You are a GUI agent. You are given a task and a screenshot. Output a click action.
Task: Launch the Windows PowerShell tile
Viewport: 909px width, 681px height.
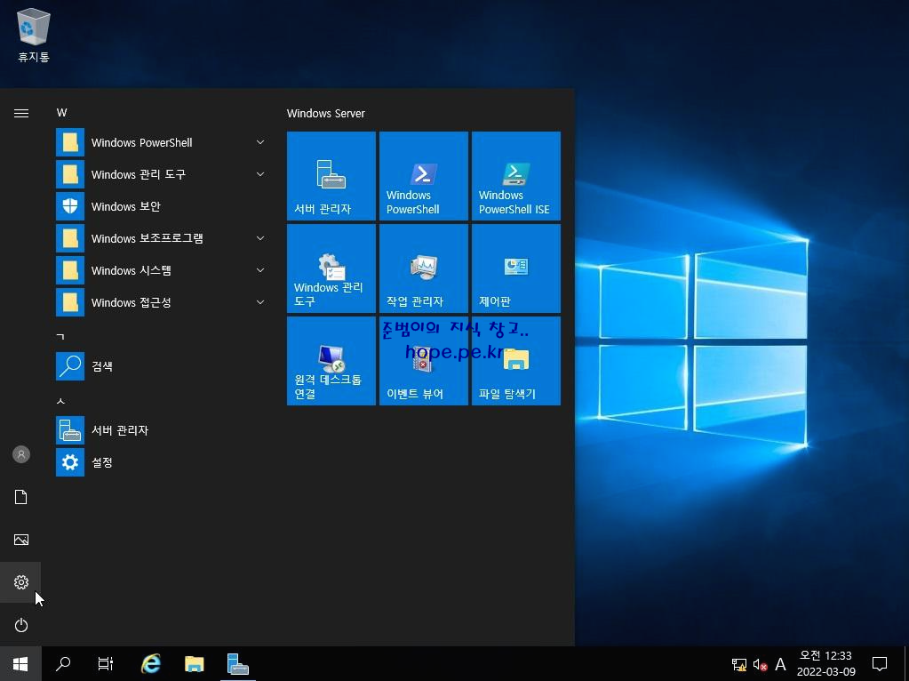[x=423, y=176]
